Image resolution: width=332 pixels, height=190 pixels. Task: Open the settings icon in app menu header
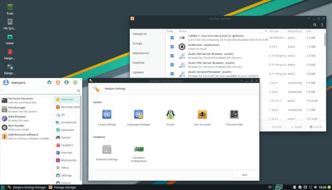[50, 83]
